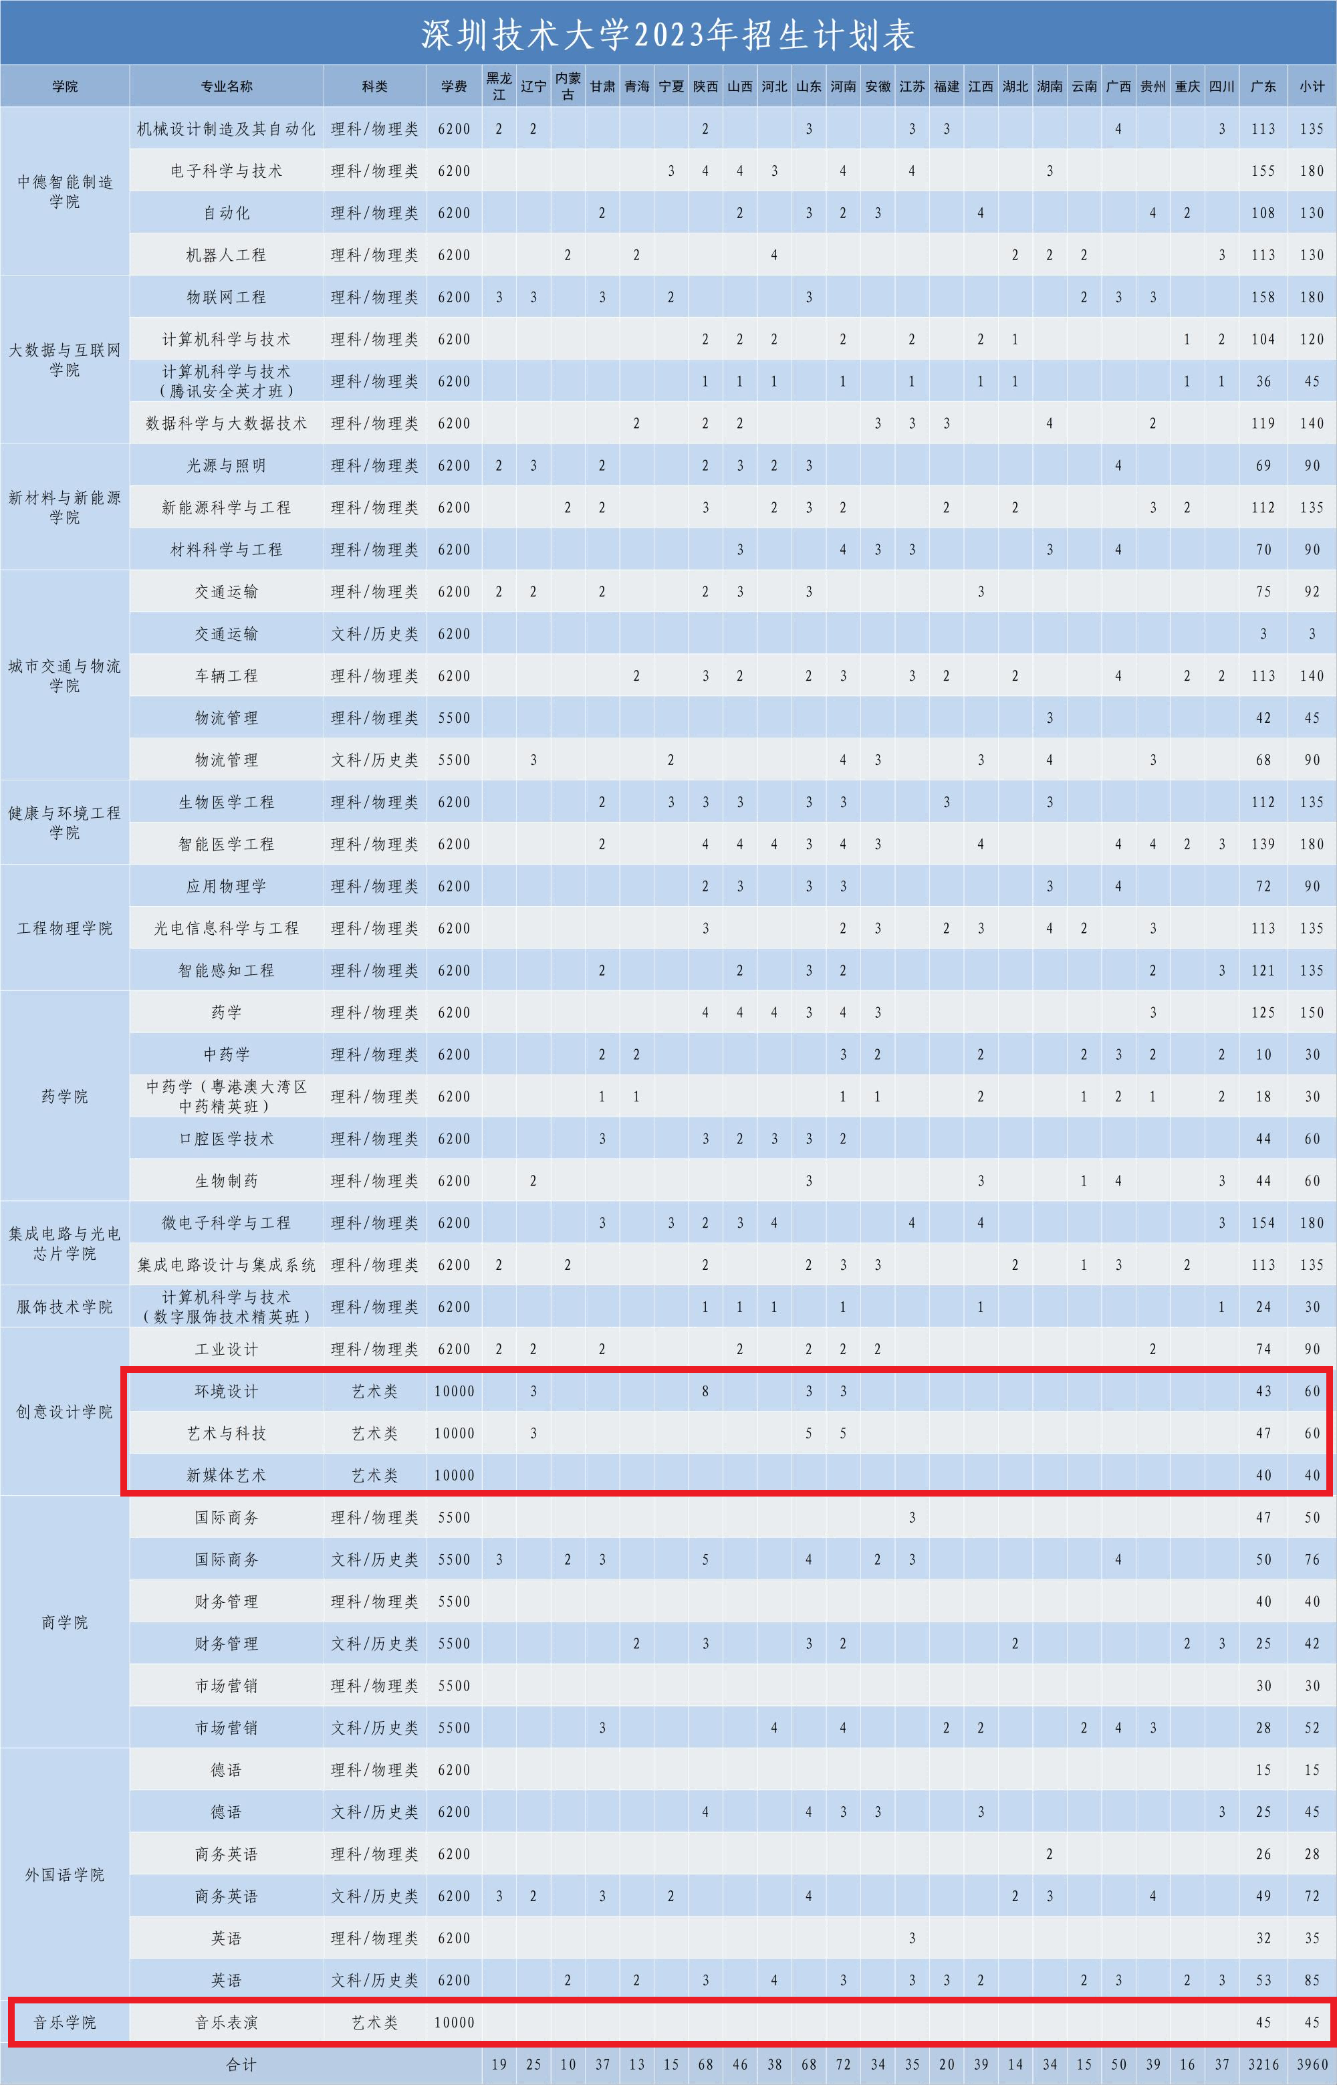Click the 科类 column header
1337x2085 pixels.
point(375,86)
